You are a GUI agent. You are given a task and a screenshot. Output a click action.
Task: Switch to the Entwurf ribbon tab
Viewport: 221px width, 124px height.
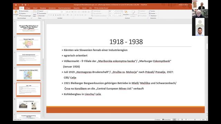point(35,8)
